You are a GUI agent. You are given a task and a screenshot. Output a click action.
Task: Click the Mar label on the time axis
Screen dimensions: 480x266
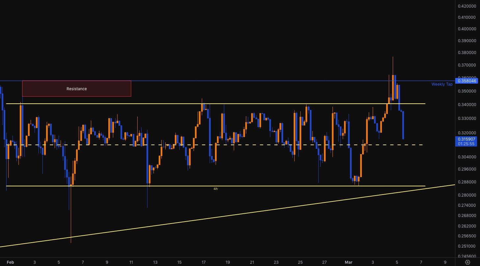coord(349,262)
